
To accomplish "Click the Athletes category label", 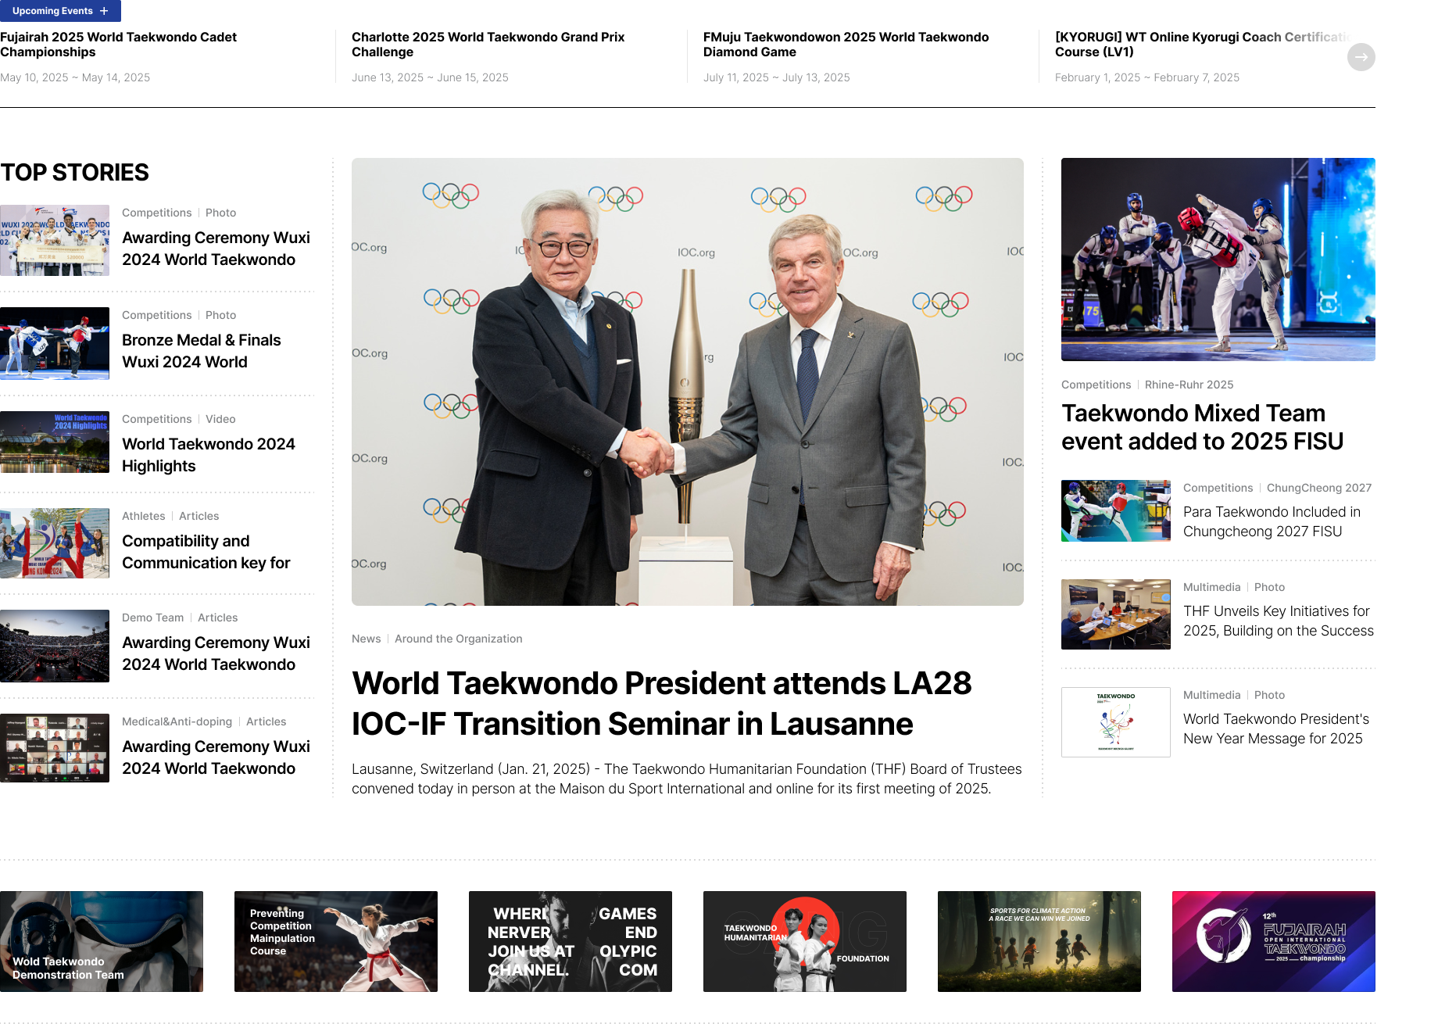I will 143,516.
